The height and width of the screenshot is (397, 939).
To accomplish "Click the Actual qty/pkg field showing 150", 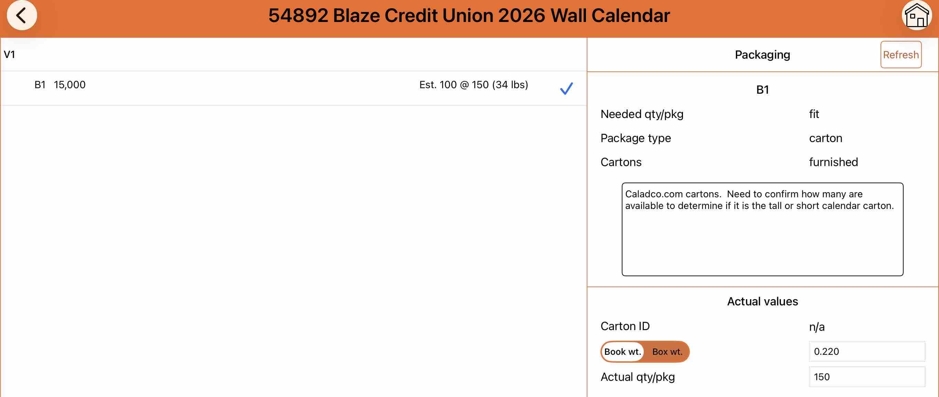I will (866, 377).
